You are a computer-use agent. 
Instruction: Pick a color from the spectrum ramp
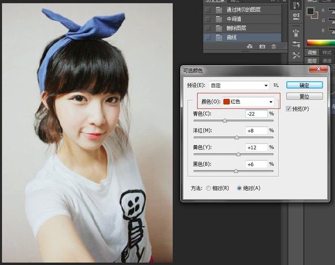tap(321, 43)
